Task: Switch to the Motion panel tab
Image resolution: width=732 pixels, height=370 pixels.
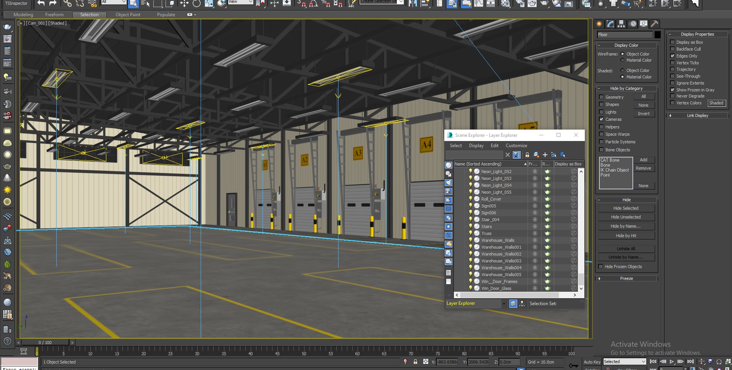Action: point(633,24)
